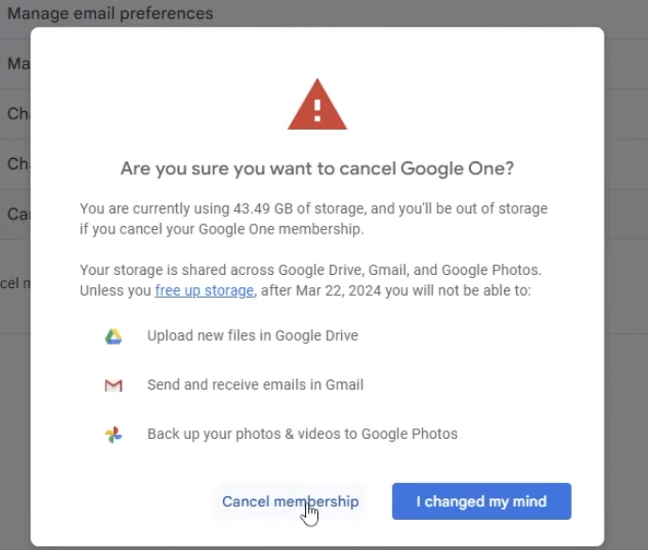Screen dimensions: 648x550
Task: Click the Google Drive icon
Action: point(113,336)
